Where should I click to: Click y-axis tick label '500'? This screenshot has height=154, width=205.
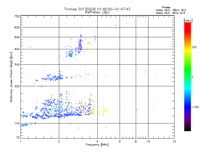(17, 37)
